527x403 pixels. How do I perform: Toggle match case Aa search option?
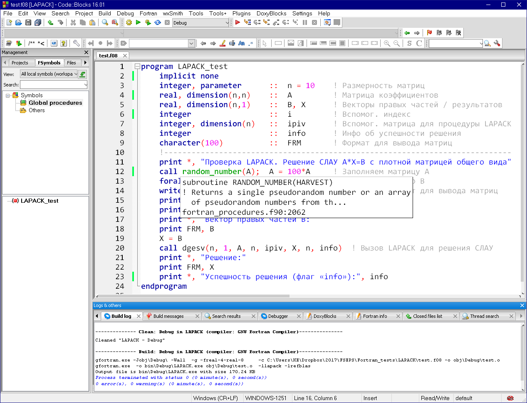[x=242, y=43]
